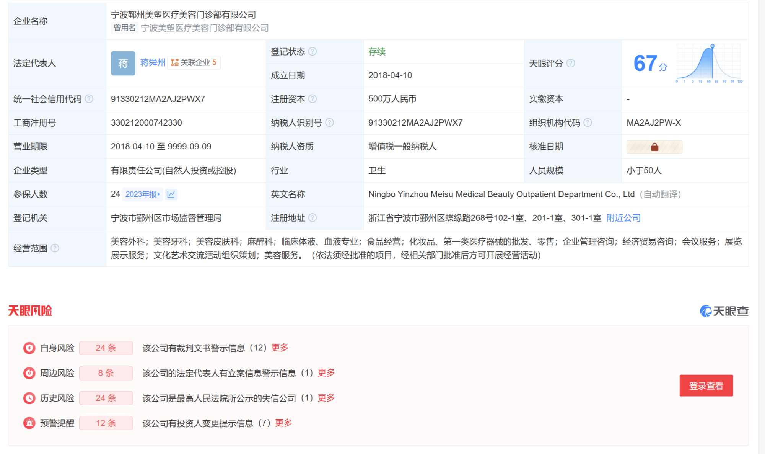The image size is (765, 454).
Task: Click the 500万人民币 registered capital value
Action: 392,99
